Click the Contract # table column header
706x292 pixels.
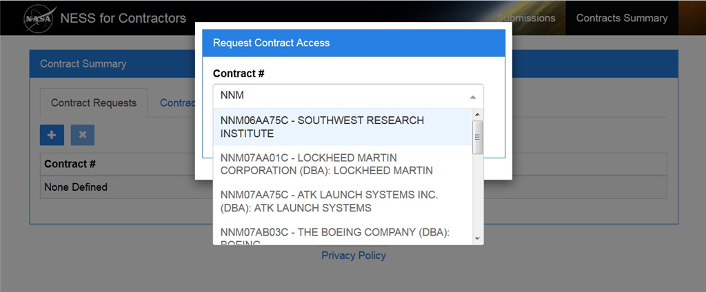[x=70, y=164]
